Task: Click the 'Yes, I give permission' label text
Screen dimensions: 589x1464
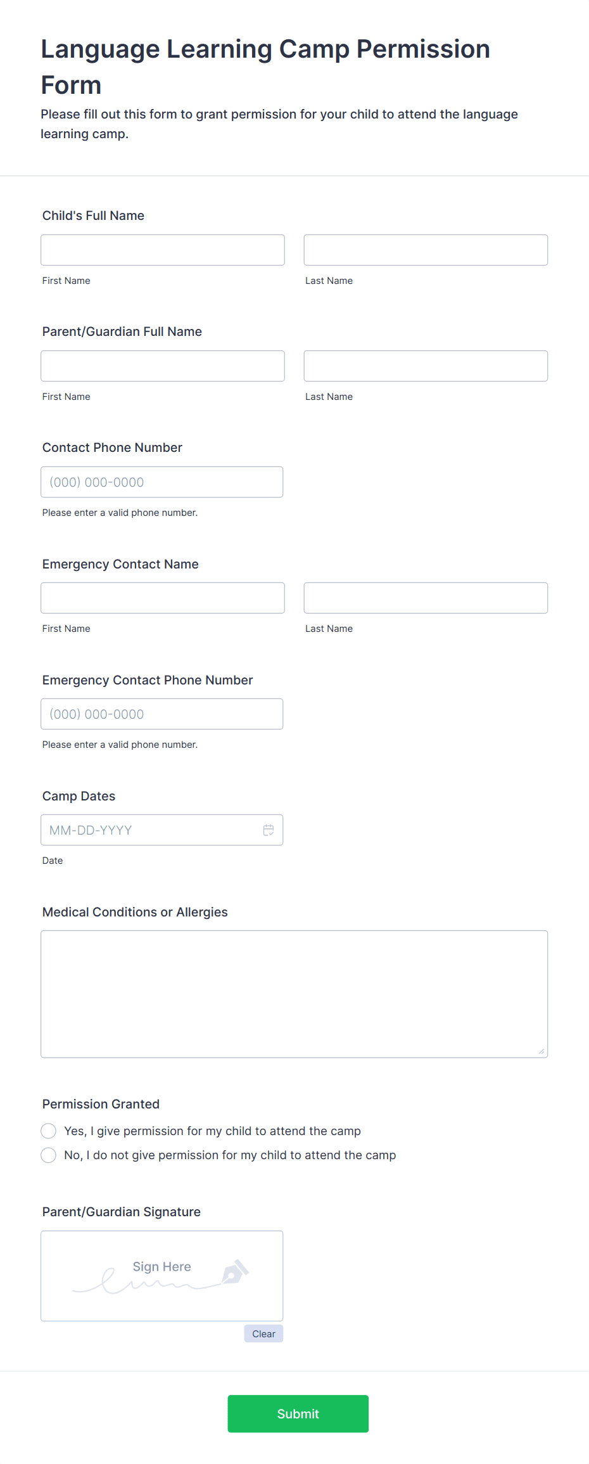Action: tap(213, 1131)
